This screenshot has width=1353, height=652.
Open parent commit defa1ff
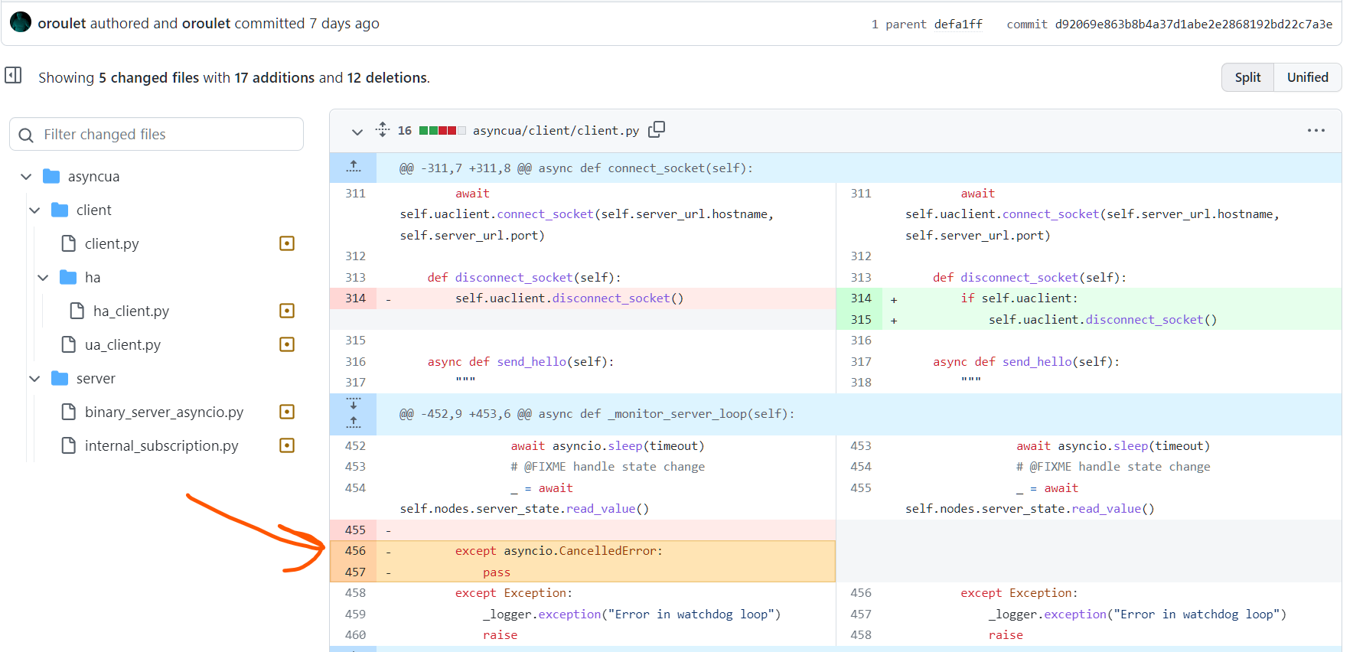click(x=958, y=24)
